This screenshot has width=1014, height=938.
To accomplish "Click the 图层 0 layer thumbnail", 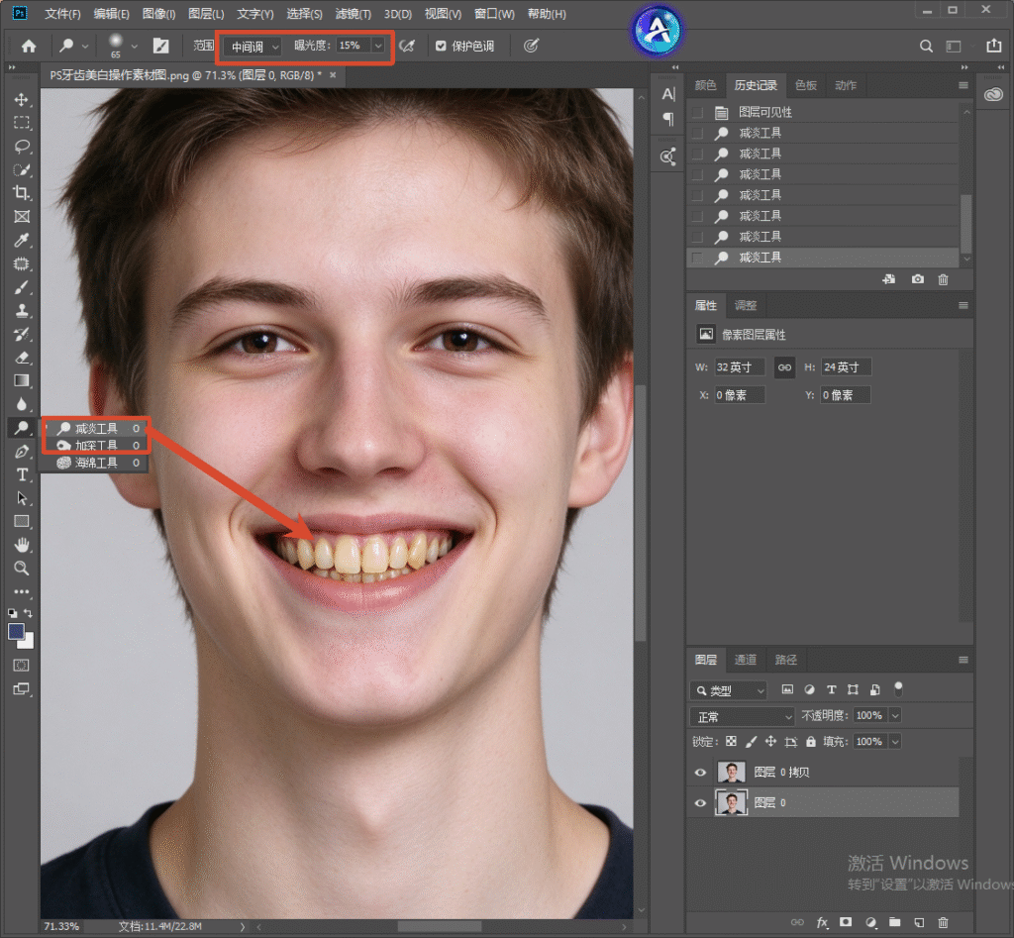I will coord(732,803).
